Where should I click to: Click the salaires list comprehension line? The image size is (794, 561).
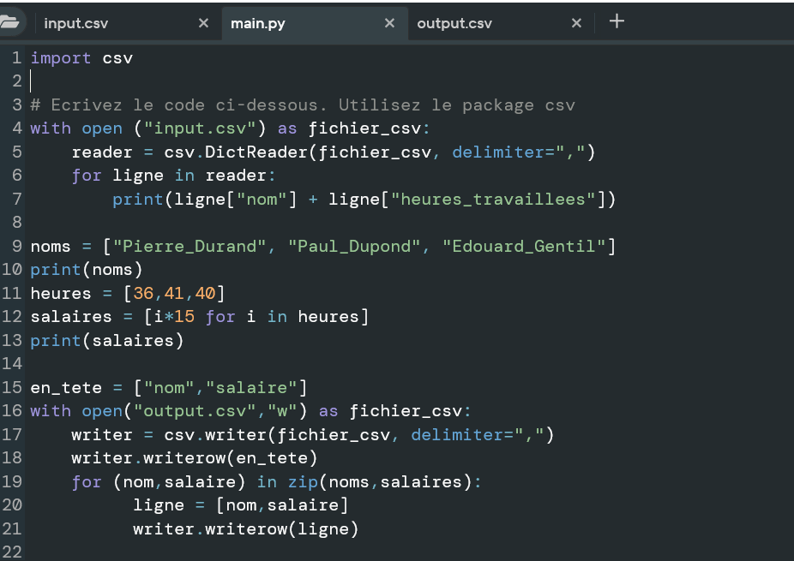[199, 317]
